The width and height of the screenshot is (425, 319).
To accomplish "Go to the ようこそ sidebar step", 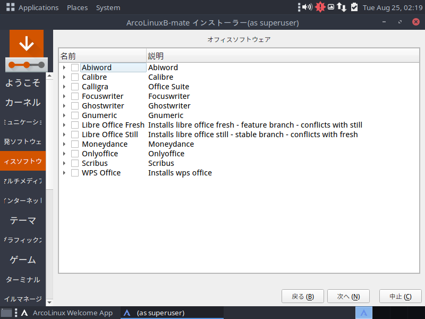I will pyautogui.click(x=23, y=82).
